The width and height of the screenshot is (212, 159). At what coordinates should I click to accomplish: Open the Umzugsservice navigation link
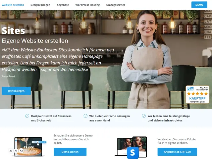(x=116, y=5)
